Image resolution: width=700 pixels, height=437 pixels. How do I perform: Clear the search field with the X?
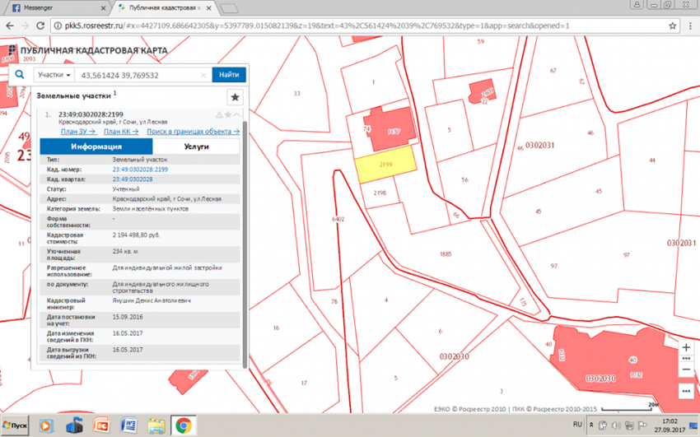pyautogui.click(x=203, y=75)
